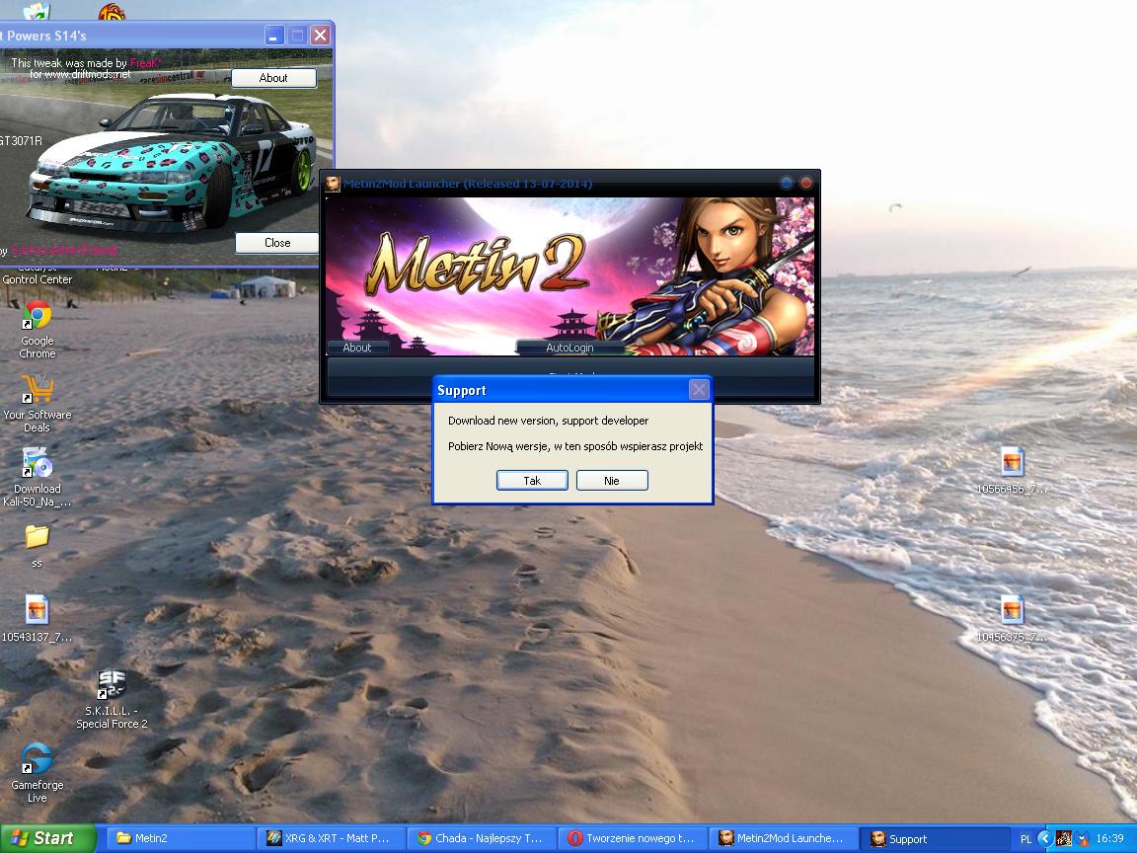Click the drift car image in Powers S14's
The height and width of the screenshot is (853, 1137).
[172, 163]
